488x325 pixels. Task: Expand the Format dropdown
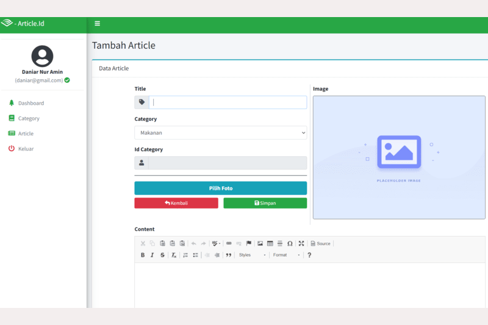(x=287, y=255)
